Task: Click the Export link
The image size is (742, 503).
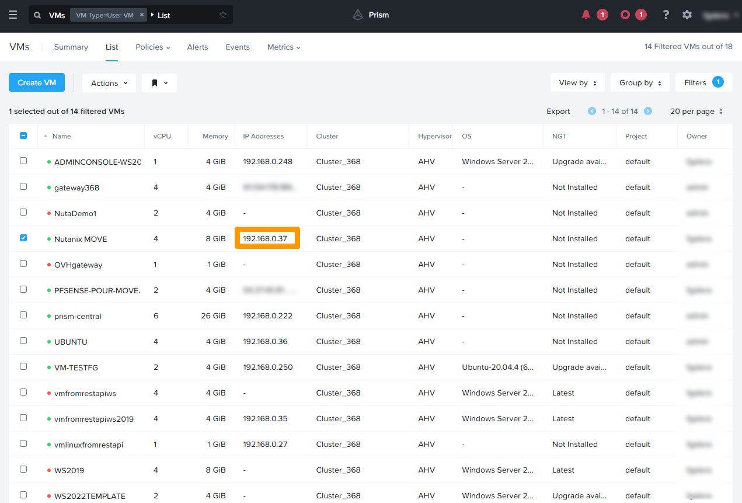Action: pos(558,111)
